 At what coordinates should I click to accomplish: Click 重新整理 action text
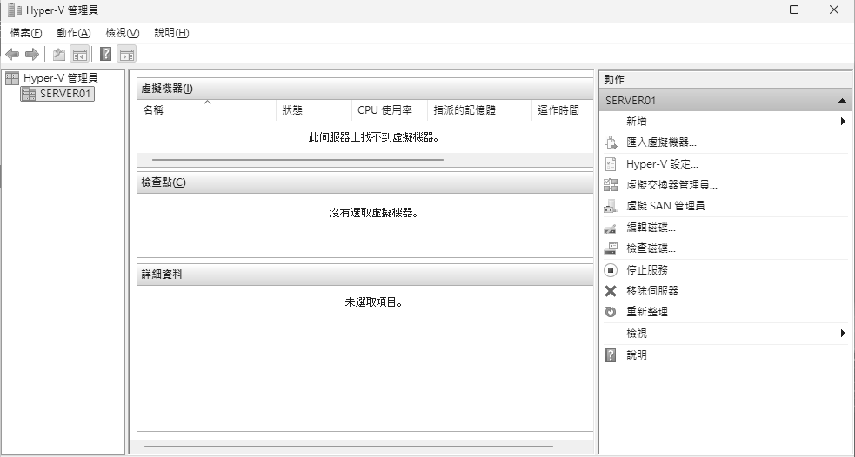click(647, 312)
